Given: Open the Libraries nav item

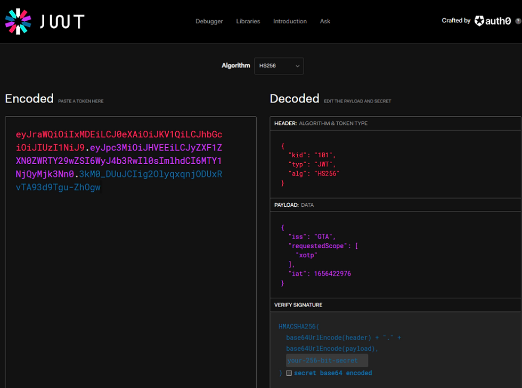Looking at the screenshot, I should (248, 21).
